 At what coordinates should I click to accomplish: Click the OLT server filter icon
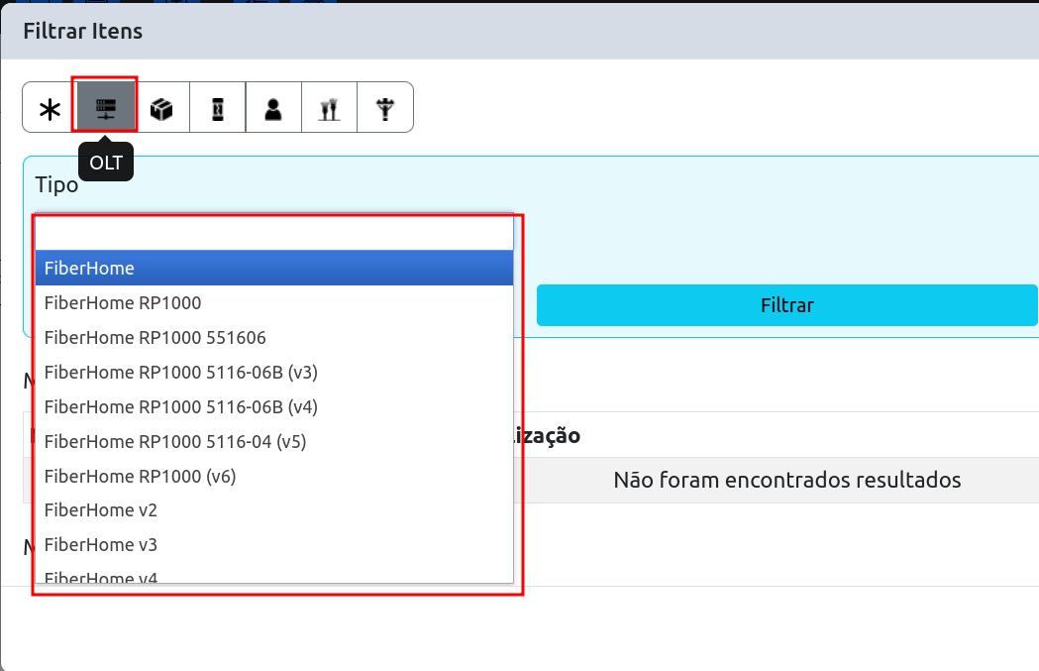[x=105, y=108]
